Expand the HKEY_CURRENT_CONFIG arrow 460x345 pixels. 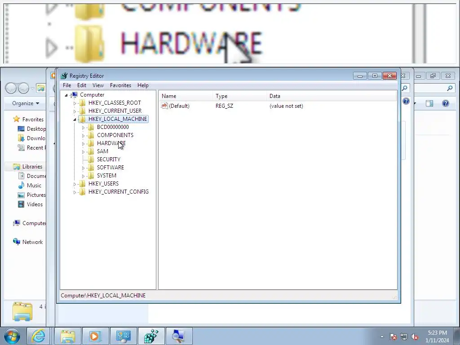point(75,192)
